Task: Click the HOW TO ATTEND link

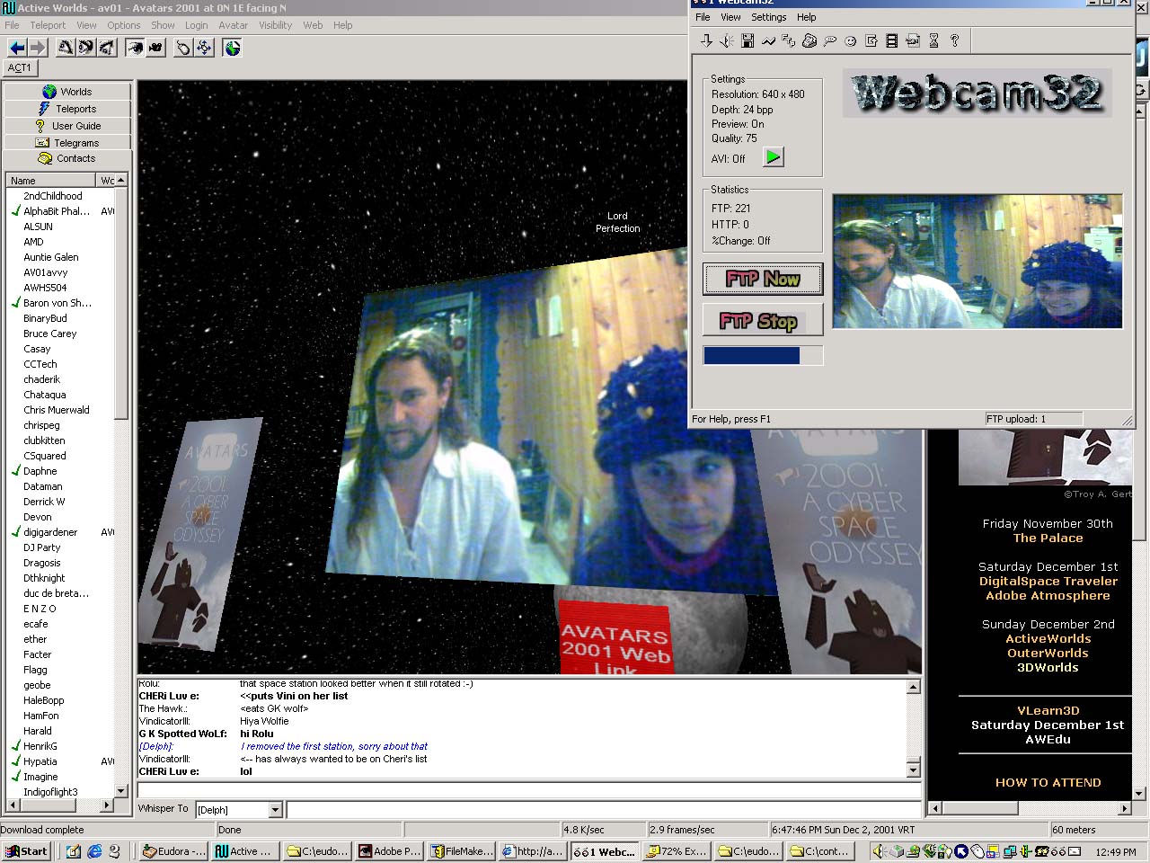Action: point(1048,783)
